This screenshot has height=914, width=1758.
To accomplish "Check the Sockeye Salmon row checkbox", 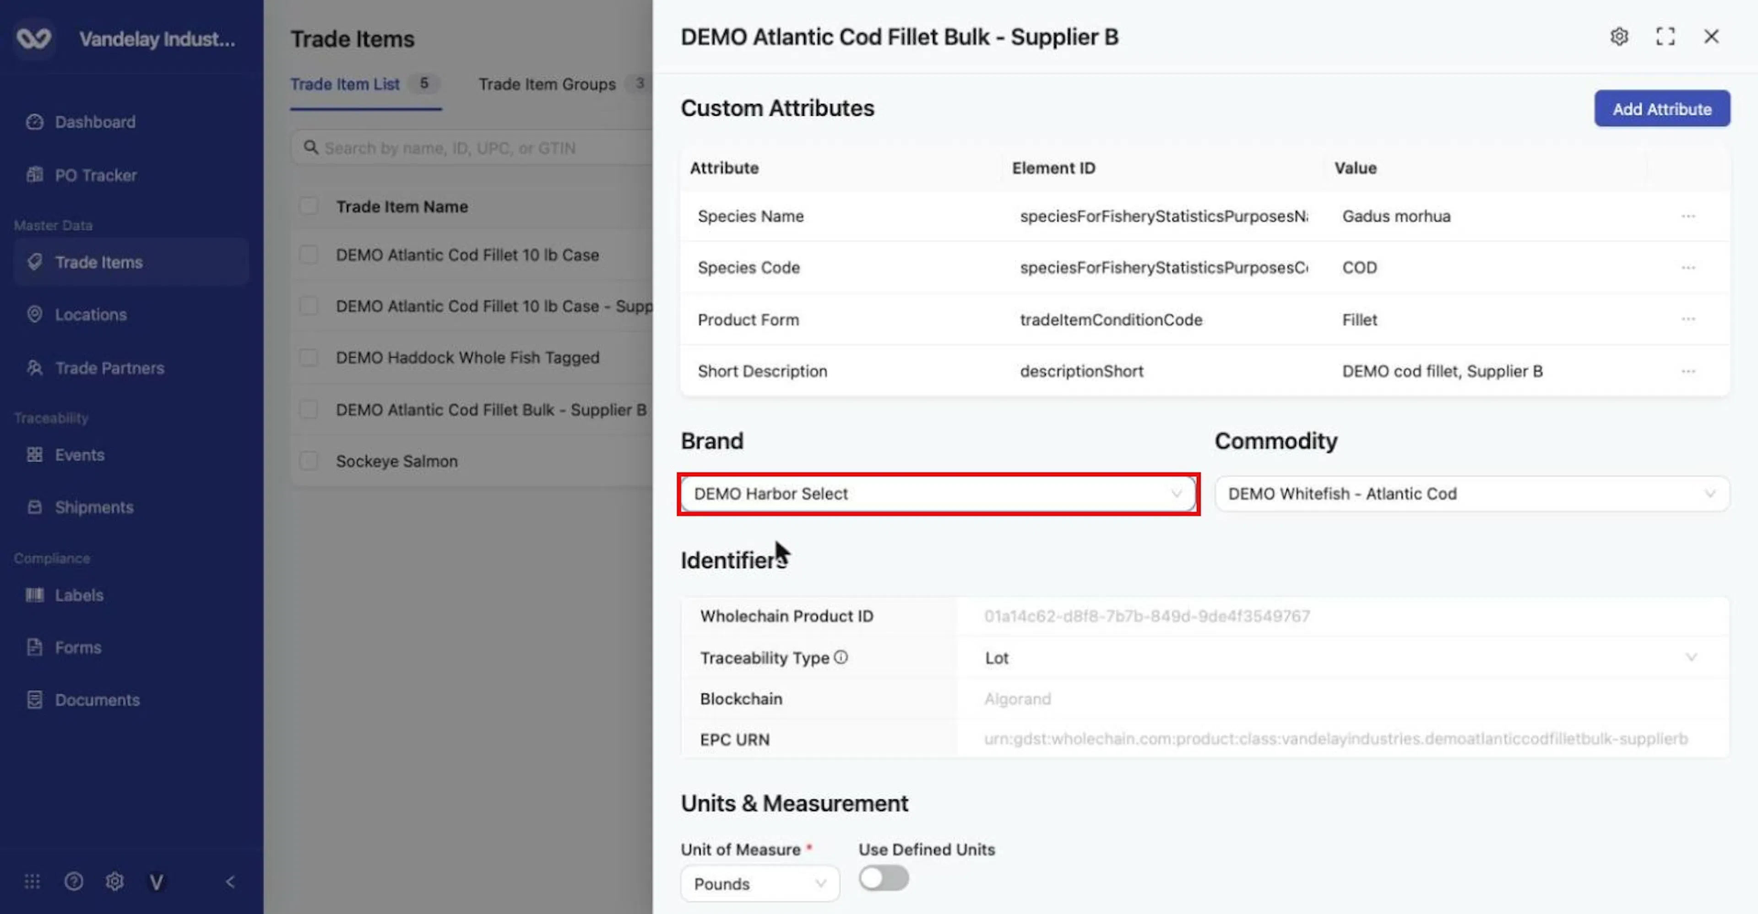I will [x=309, y=461].
